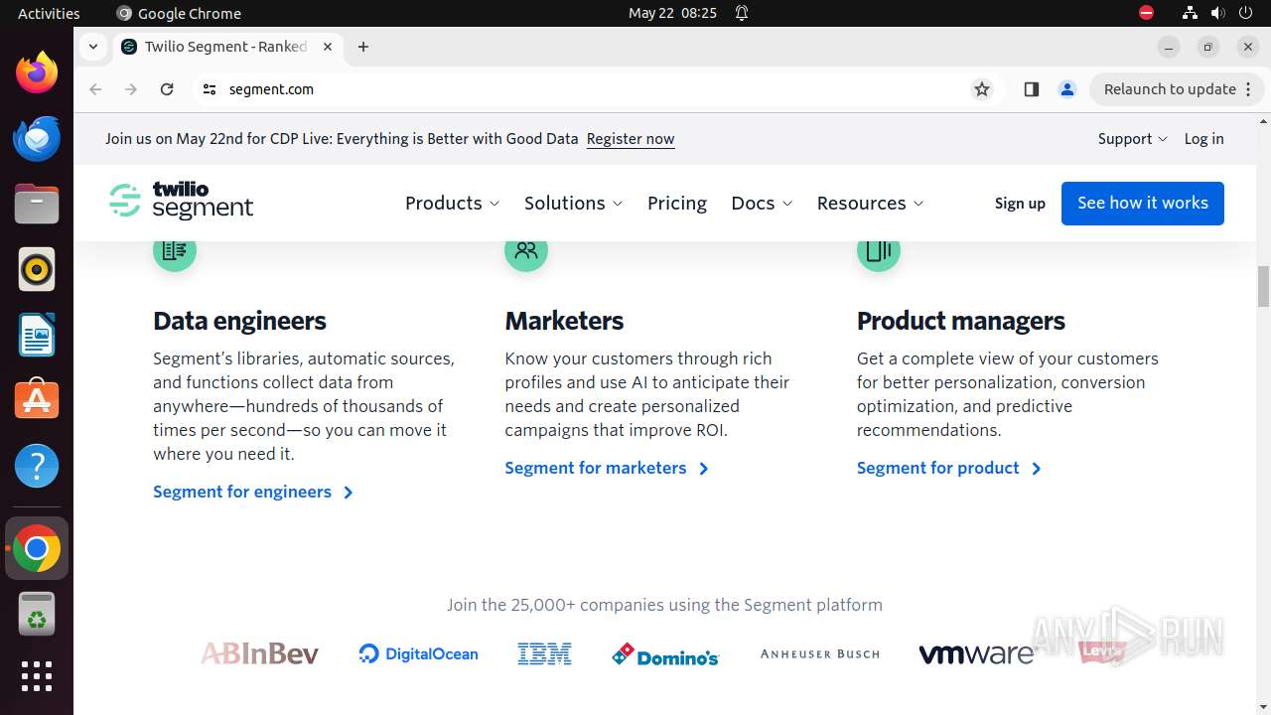Click the Product managers heading

tap(961, 321)
